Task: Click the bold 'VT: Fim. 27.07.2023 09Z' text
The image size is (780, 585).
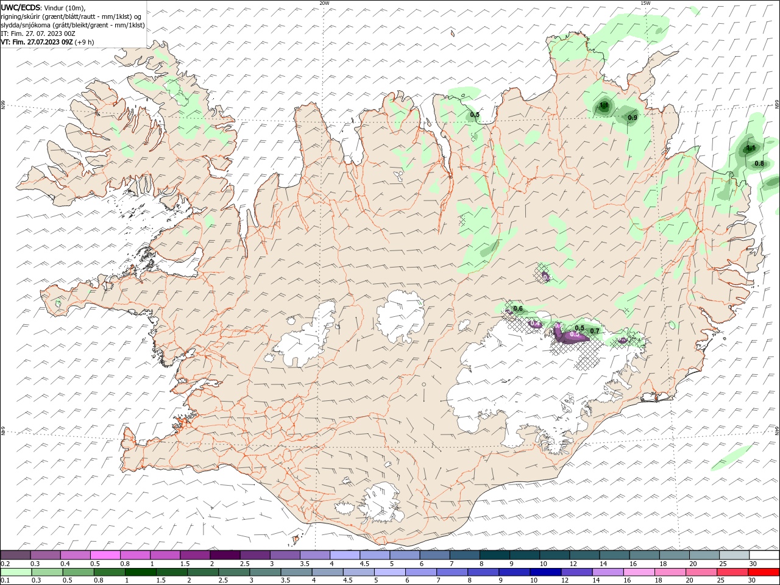Action: click(x=37, y=42)
